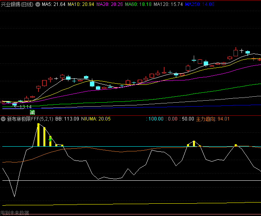Click the 50.00 indicator value
The image size is (261, 216).
188,119
